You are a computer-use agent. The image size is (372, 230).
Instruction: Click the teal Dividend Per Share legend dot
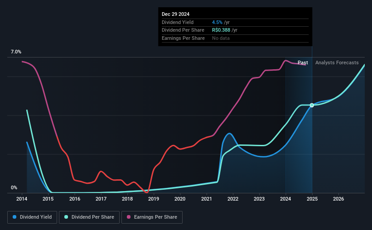tap(66, 217)
